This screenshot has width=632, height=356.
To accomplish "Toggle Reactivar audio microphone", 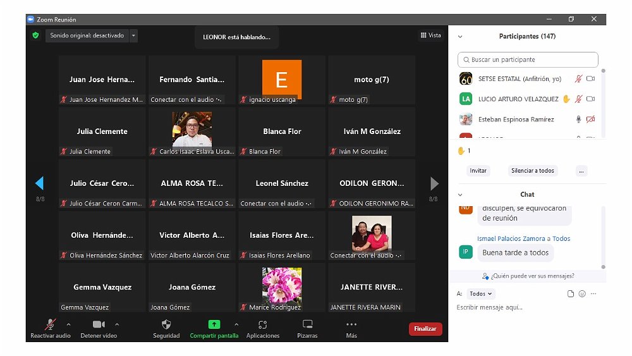I will [x=50, y=324].
